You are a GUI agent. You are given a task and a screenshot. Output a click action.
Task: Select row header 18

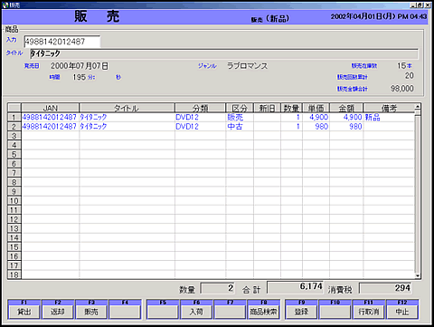14,274
